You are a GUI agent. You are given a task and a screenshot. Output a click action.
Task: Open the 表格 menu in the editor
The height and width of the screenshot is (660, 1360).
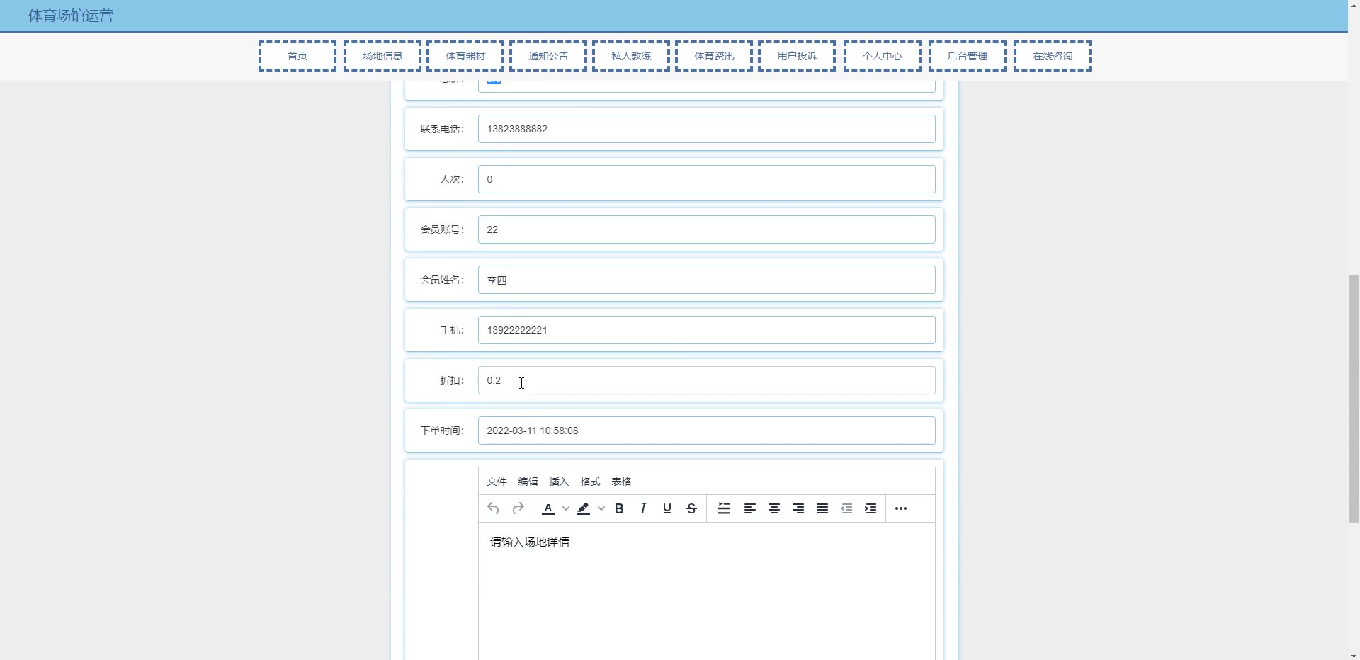pos(621,482)
